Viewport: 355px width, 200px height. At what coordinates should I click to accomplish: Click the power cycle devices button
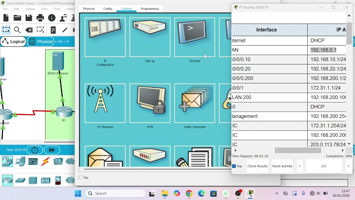pos(35,150)
